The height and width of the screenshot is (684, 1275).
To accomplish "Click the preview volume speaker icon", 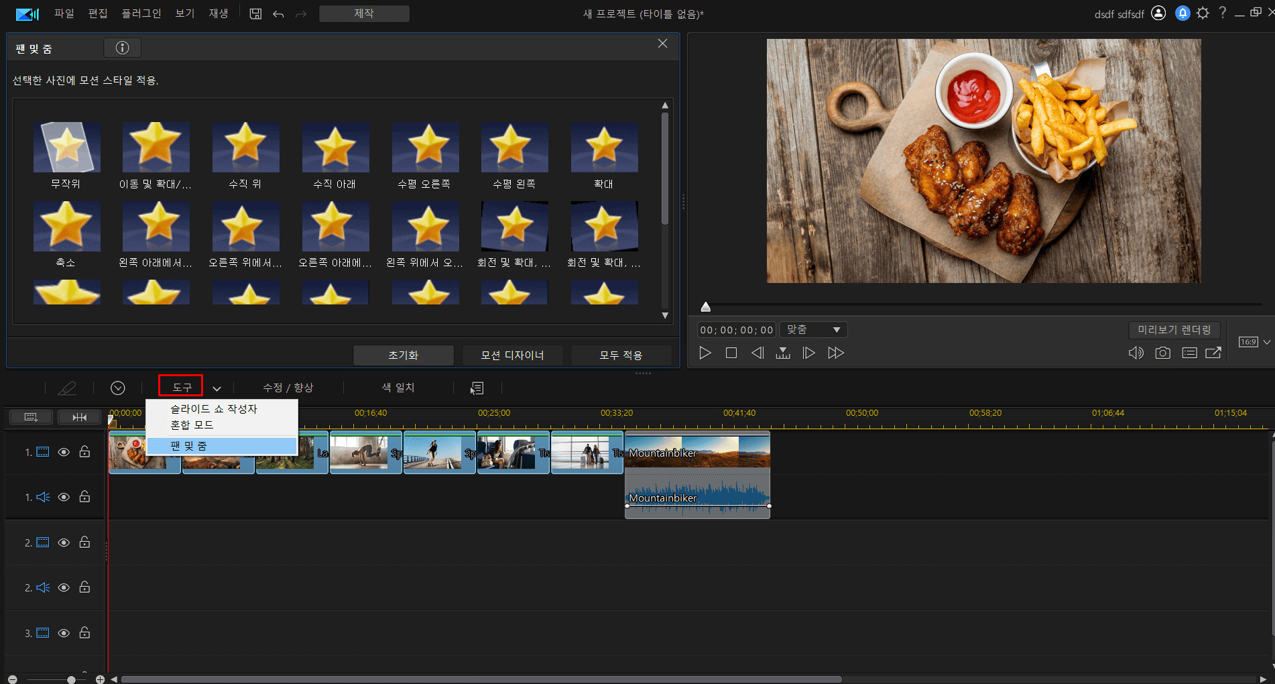I will click(1136, 353).
